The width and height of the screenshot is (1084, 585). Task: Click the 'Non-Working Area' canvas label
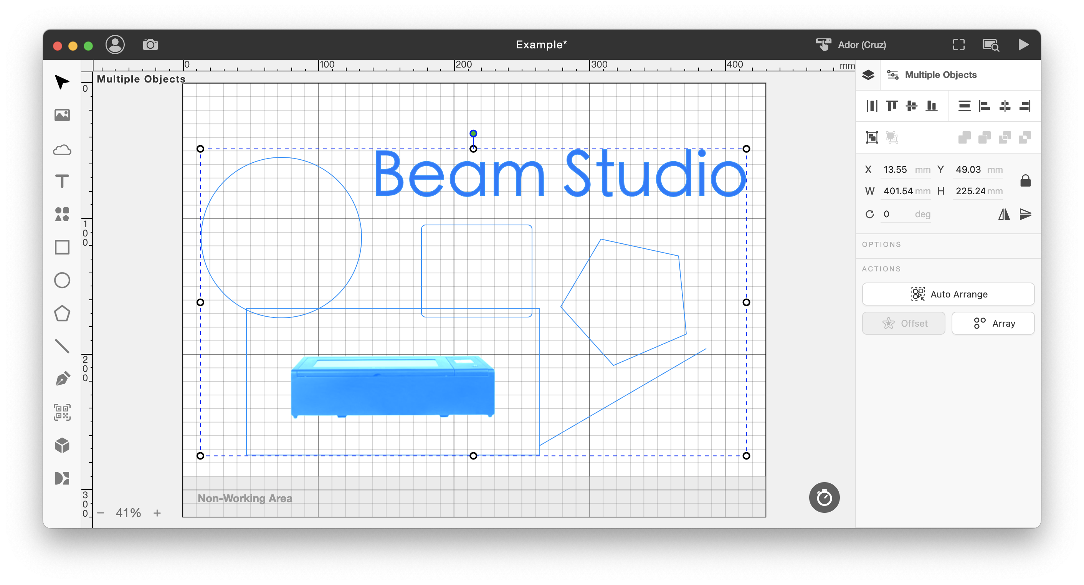245,498
